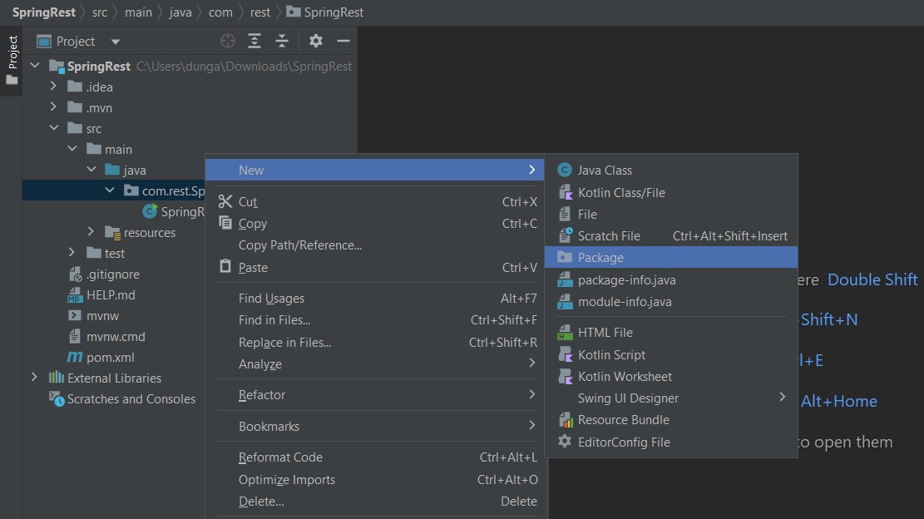924x519 pixels.
Task: Click the Collapse All icon in Project toolbar
Action: pyautogui.click(x=282, y=41)
